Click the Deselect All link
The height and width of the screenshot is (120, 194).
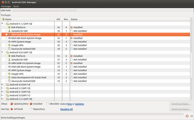(x=67, y=109)
